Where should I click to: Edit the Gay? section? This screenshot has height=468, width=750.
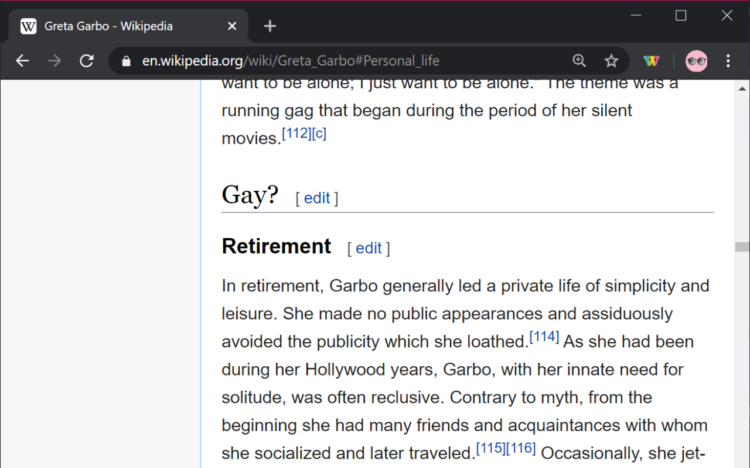316,198
